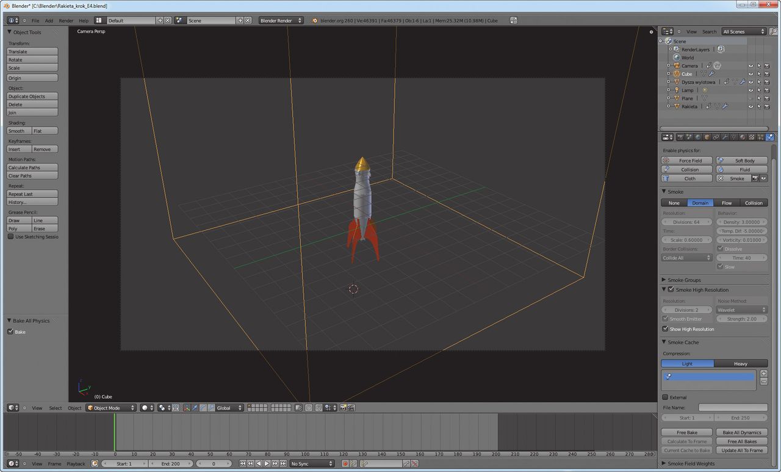Image resolution: width=781 pixels, height=472 pixels.
Task: Select the rotate manipulator icon
Action: pyautogui.click(x=203, y=408)
